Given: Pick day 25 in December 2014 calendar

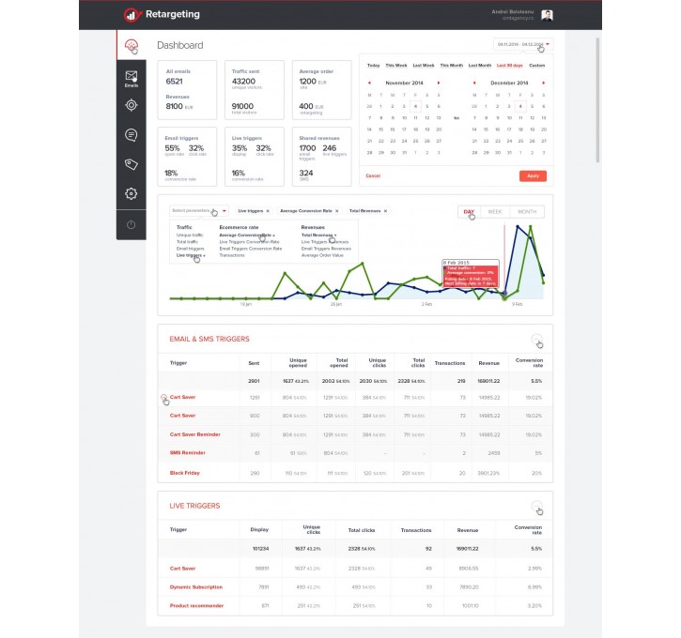Looking at the screenshot, I should (520, 141).
